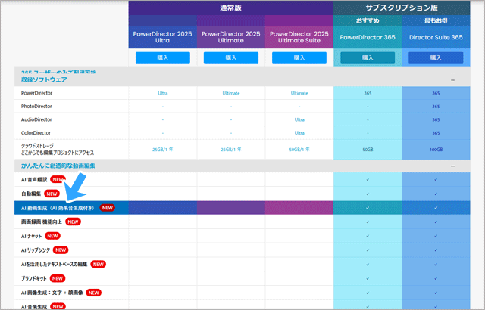
Task: Click the PowerDirector 2025 Ultra column header
Action: [163, 37]
